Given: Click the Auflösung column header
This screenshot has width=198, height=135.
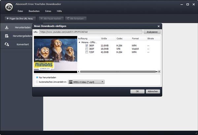Looking at the screenshot, I should pos(89,39).
